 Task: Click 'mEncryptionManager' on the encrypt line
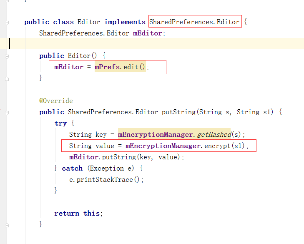click(163, 146)
